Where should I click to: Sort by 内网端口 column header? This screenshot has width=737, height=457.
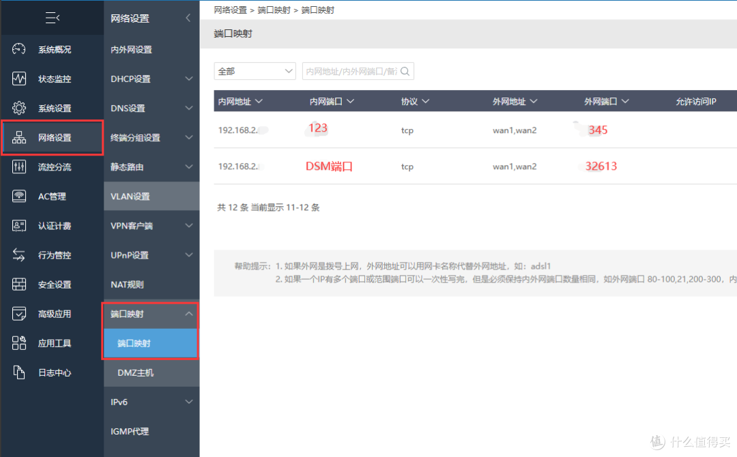(332, 102)
